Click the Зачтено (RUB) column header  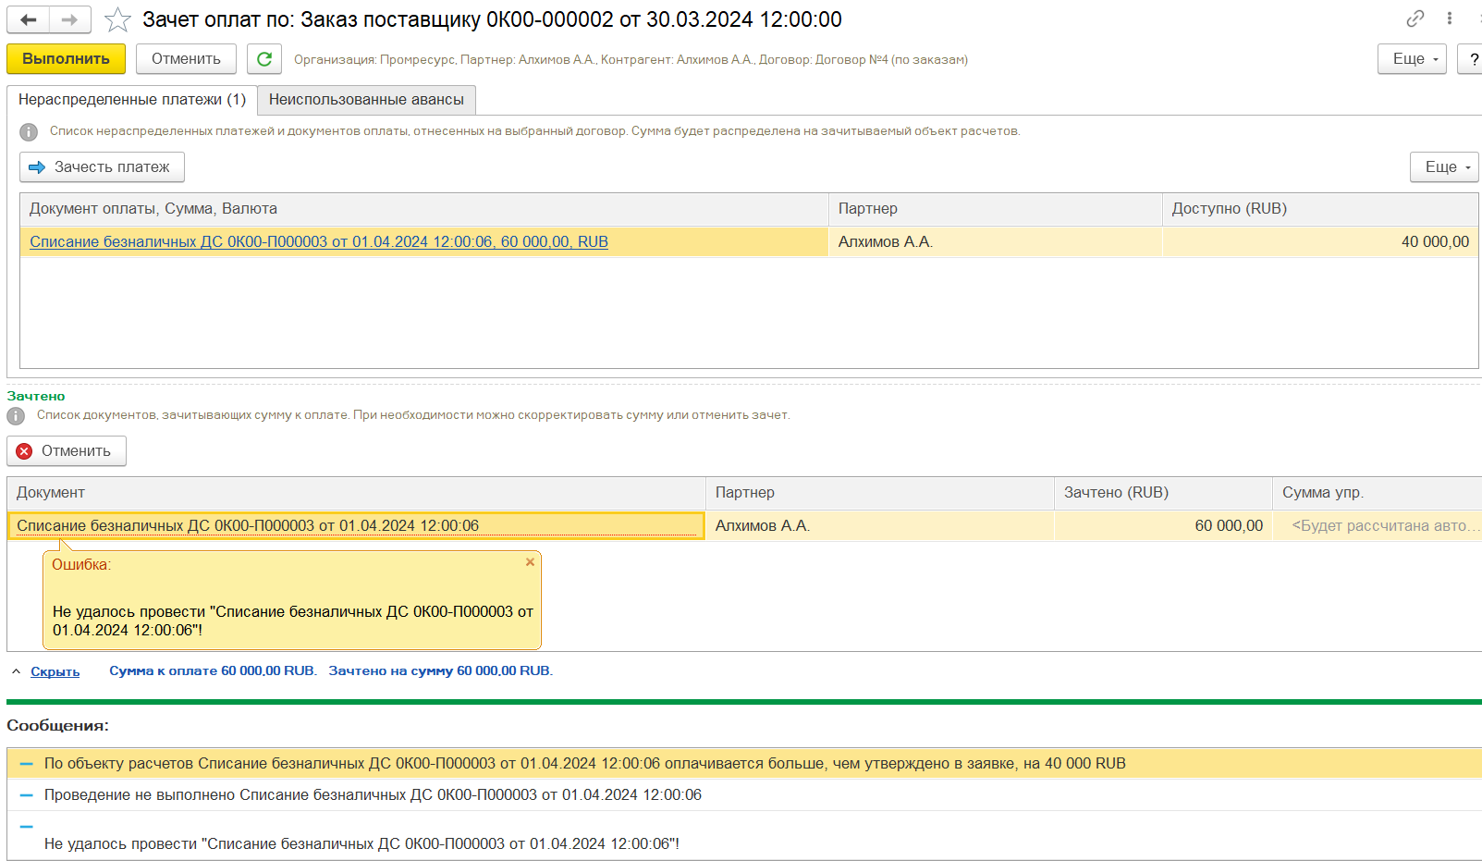[1163, 493]
